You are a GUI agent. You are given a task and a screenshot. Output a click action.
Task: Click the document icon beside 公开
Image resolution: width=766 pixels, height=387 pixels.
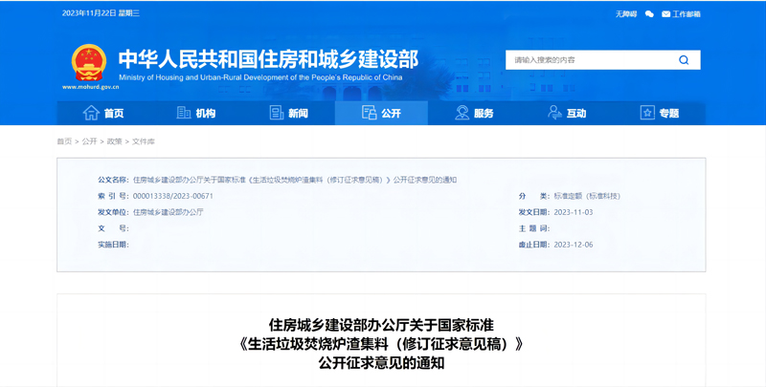click(369, 113)
